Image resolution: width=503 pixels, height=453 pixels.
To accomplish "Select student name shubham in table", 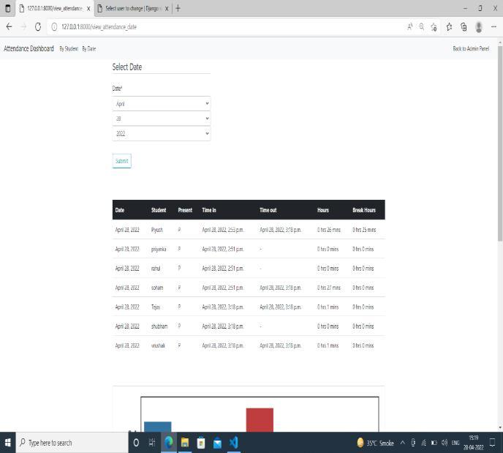I will [159, 326].
